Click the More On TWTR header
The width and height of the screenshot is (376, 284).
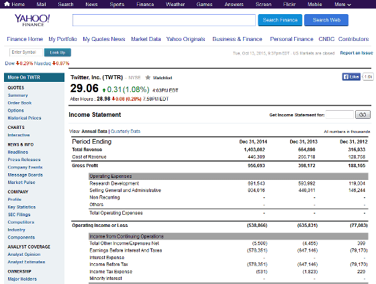click(x=34, y=77)
